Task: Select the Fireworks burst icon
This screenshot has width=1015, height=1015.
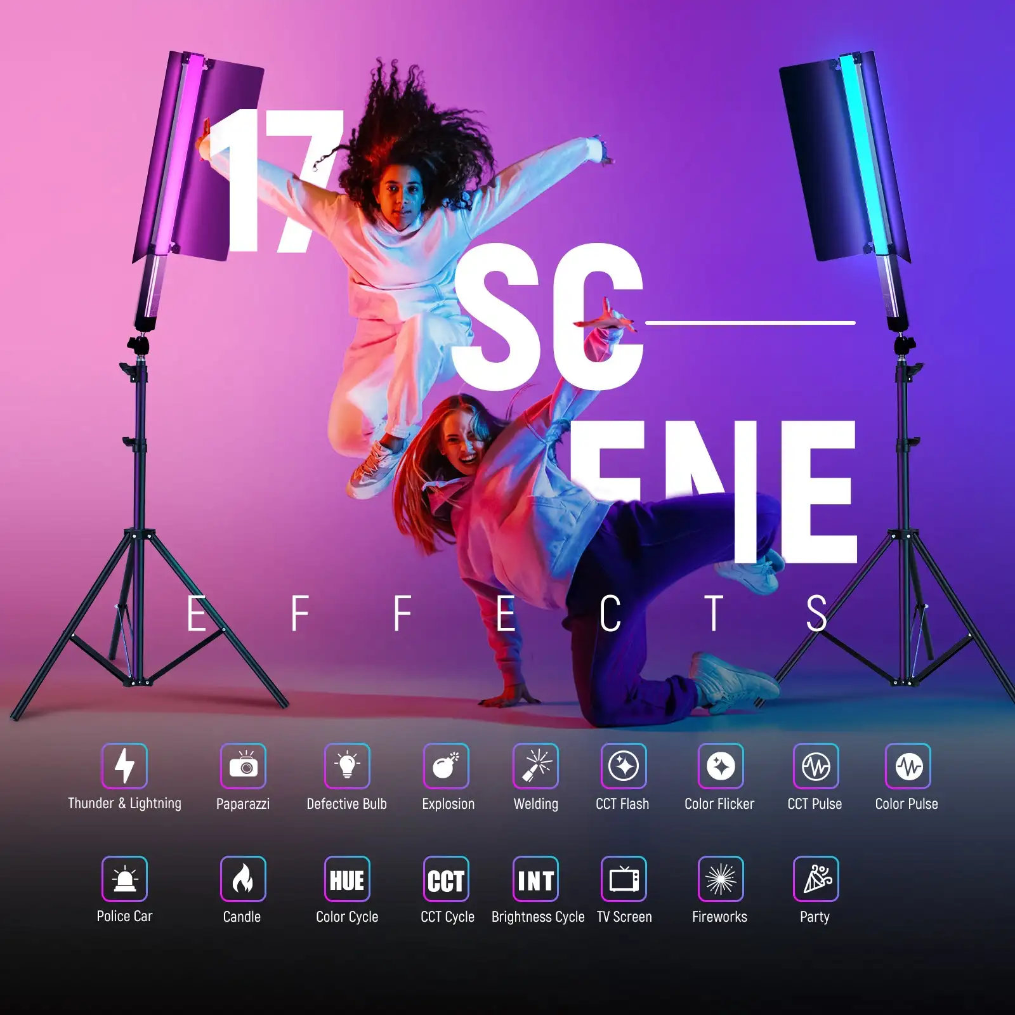Action: point(721,879)
